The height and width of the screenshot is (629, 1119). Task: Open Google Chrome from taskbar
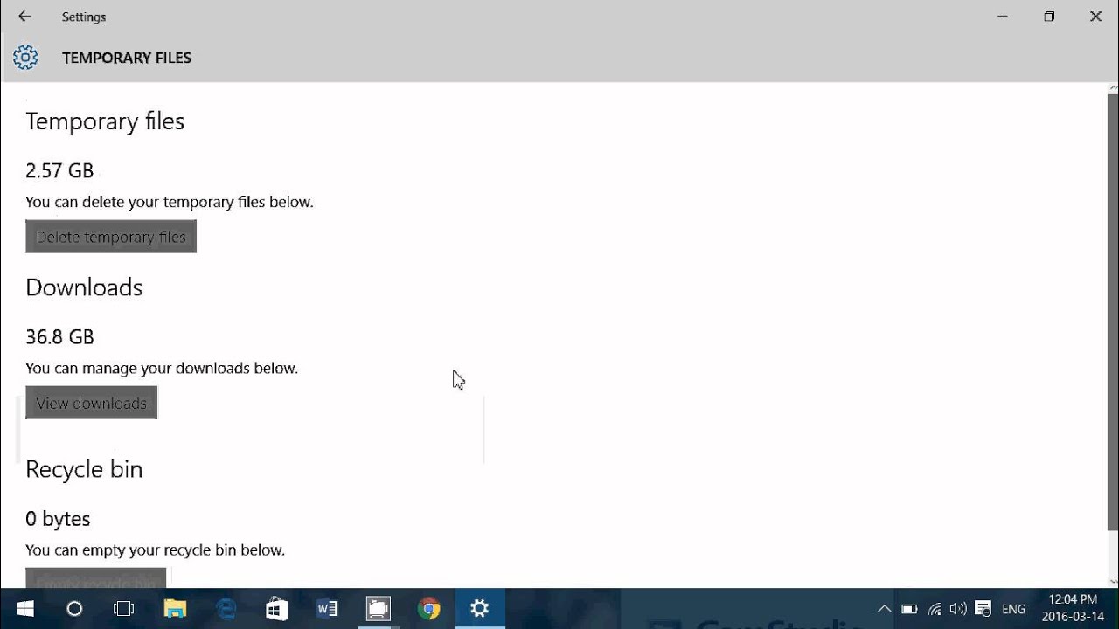[x=428, y=609]
